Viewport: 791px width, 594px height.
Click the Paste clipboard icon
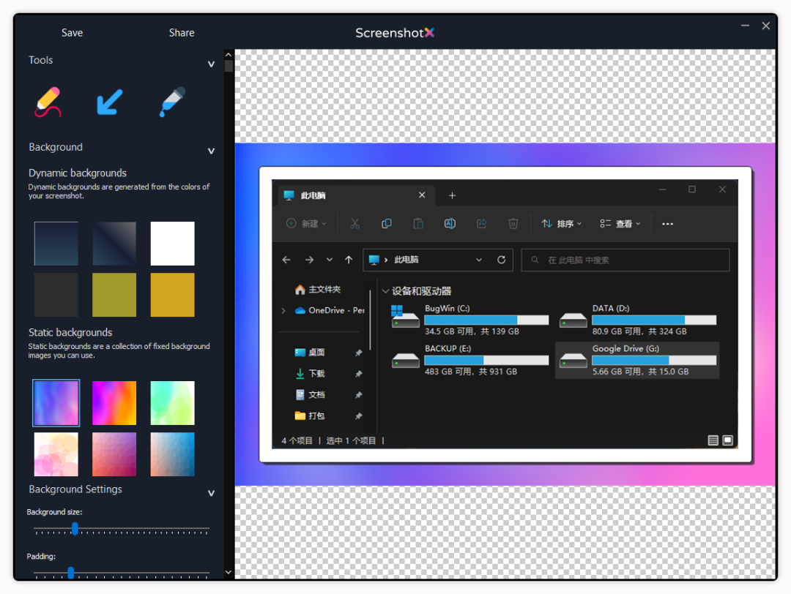click(418, 224)
